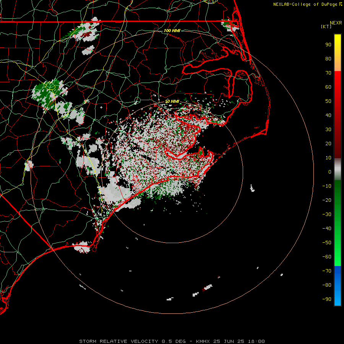This screenshot has height=344, width=344.
Task: Click the "NEXR" label above the color scale
Action: pyautogui.click(x=336, y=23)
